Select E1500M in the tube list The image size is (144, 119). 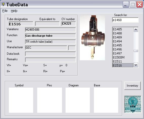[x=123, y=57]
